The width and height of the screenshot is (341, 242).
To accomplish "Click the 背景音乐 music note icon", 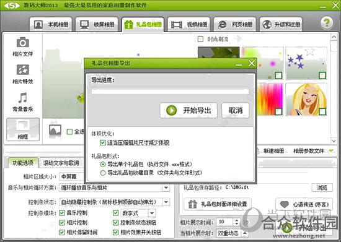I will coord(22,98).
